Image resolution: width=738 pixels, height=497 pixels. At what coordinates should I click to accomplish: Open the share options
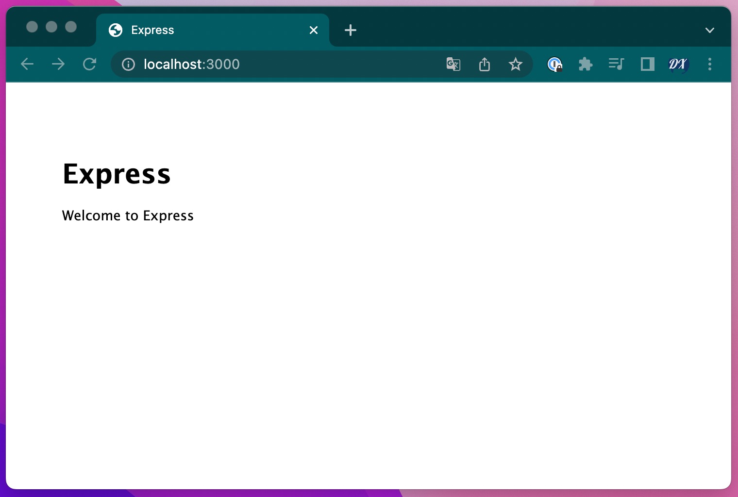click(484, 64)
